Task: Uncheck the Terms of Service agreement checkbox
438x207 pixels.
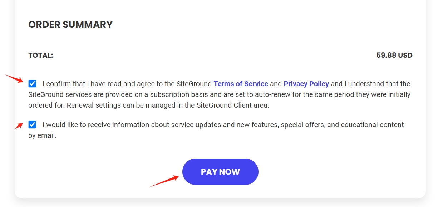Action: click(32, 84)
